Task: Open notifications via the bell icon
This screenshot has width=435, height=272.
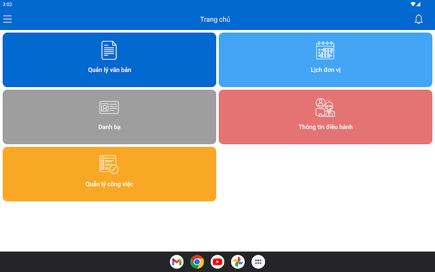Action: [x=419, y=19]
